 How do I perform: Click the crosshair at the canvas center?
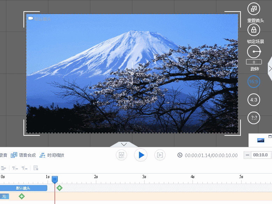coord(132,73)
